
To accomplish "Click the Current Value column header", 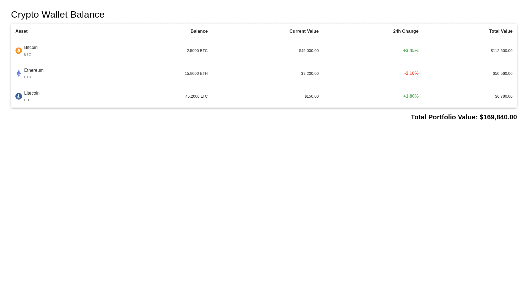I will 304,31.
